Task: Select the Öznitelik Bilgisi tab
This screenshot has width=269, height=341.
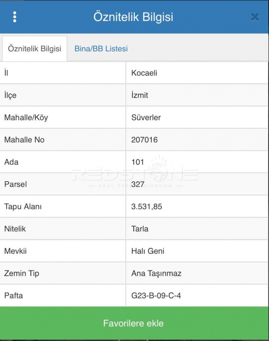Action: point(34,48)
